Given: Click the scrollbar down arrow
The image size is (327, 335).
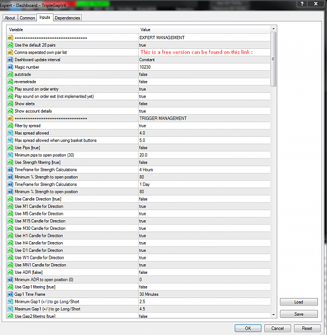Looking at the screenshot, I should tap(273, 315).
